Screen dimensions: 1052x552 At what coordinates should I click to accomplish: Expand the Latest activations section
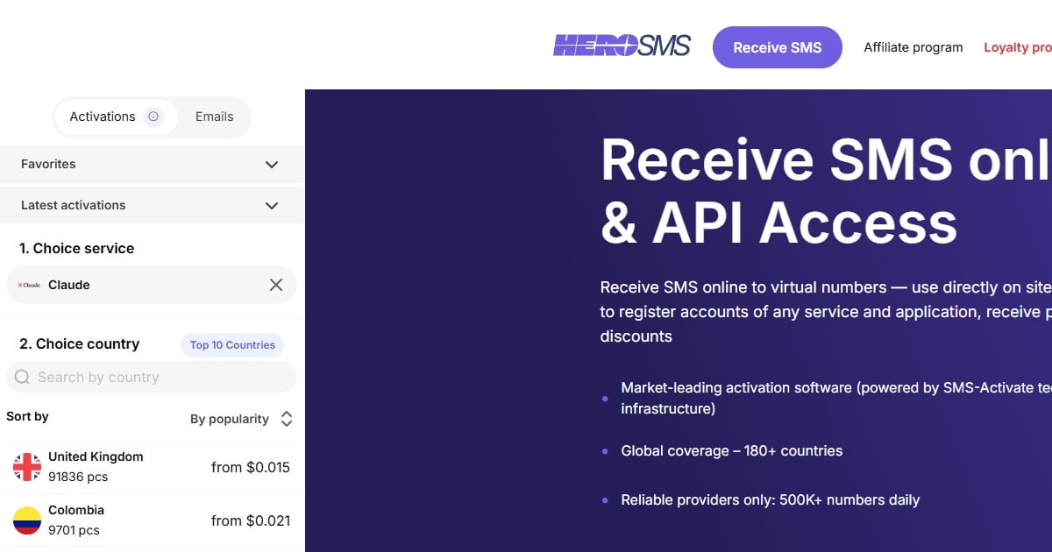point(153,205)
